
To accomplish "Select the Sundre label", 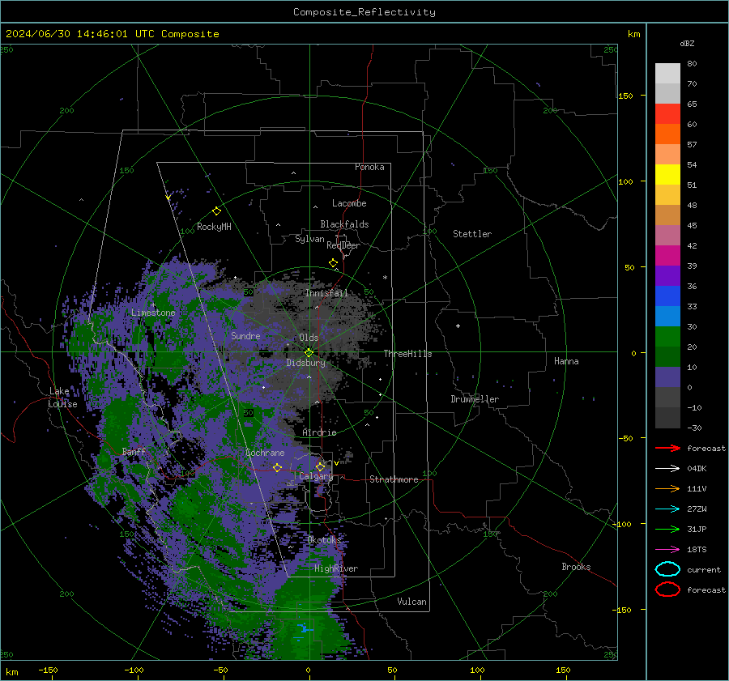I will 245,335.
